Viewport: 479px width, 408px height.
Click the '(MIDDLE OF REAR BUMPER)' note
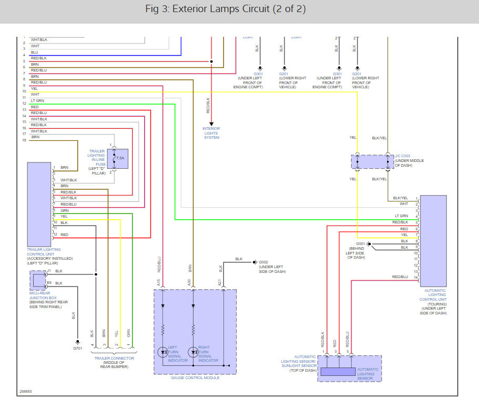(114, 365)
